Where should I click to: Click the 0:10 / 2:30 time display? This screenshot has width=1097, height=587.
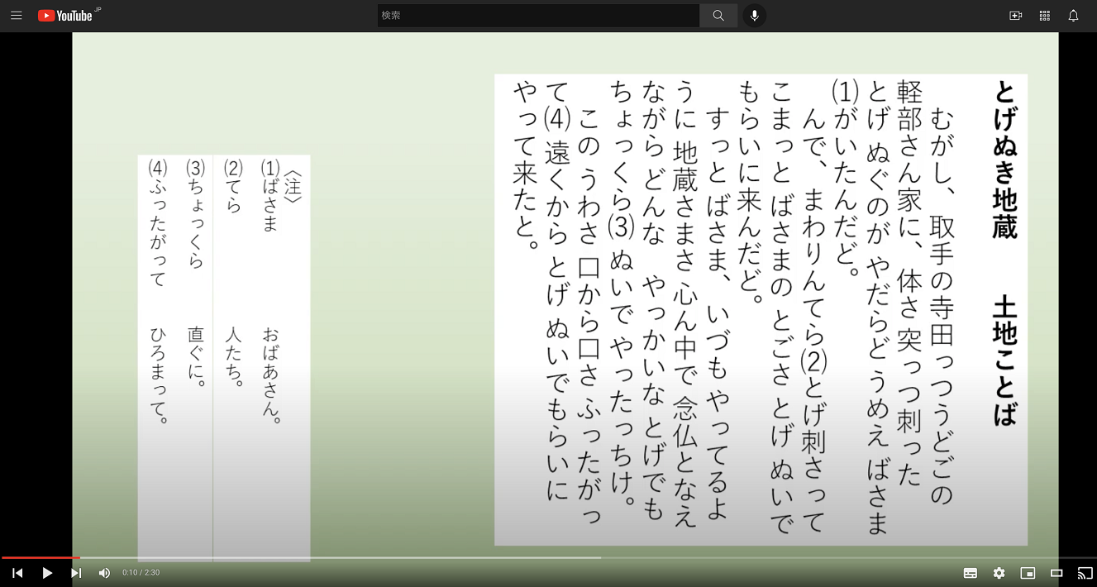(141, 573)
